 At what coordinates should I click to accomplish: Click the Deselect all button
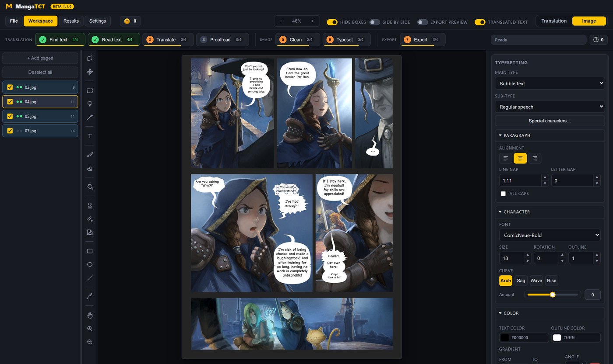tap(40, 72)
